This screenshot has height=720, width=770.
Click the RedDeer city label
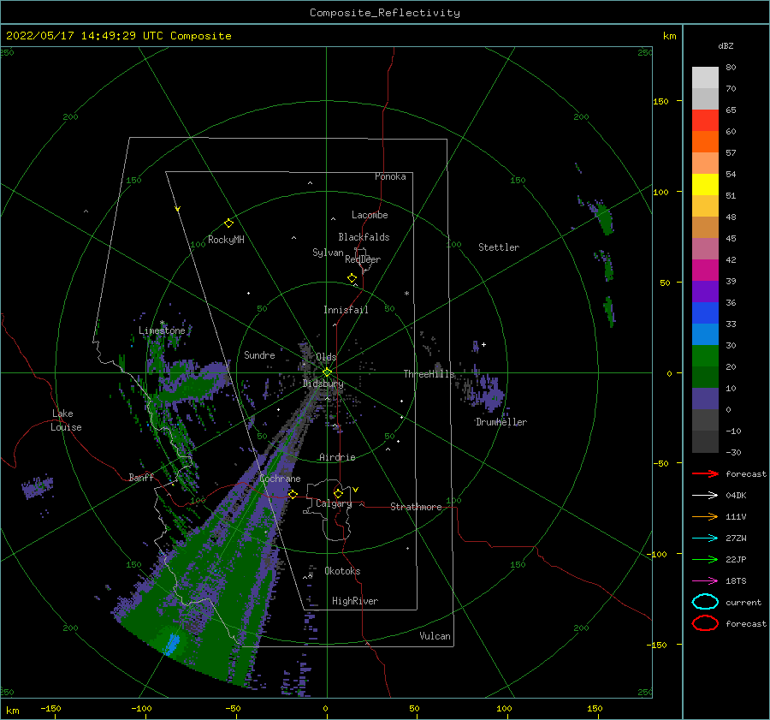pos(363,259)
